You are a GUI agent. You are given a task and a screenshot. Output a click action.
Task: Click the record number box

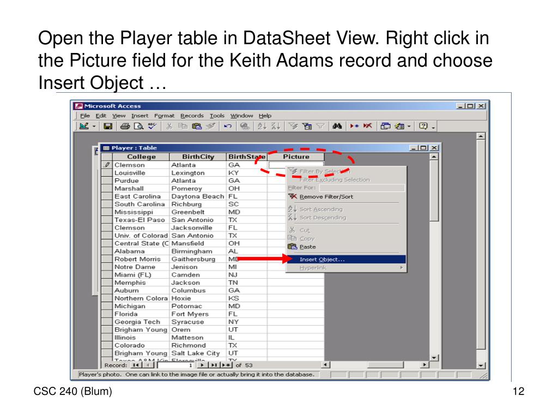click(176, 365)
